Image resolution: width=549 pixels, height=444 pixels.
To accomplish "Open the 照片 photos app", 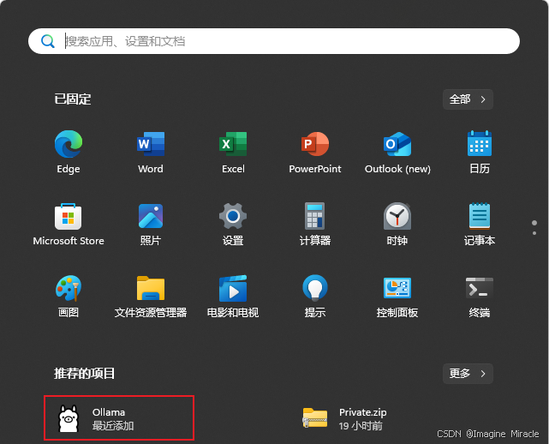I will 151,224.
